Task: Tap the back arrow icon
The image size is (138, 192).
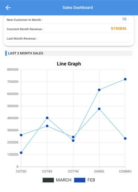Action: pyautogui.click(x=8, y=8)
